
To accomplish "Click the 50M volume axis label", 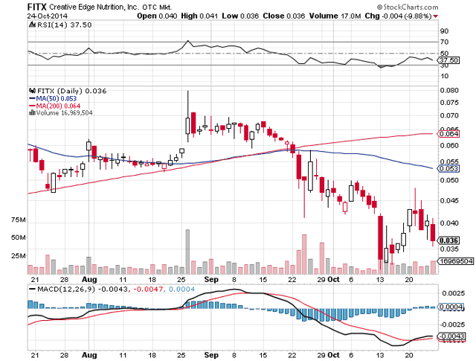I will pyautogui.click(x=18, y=237).
